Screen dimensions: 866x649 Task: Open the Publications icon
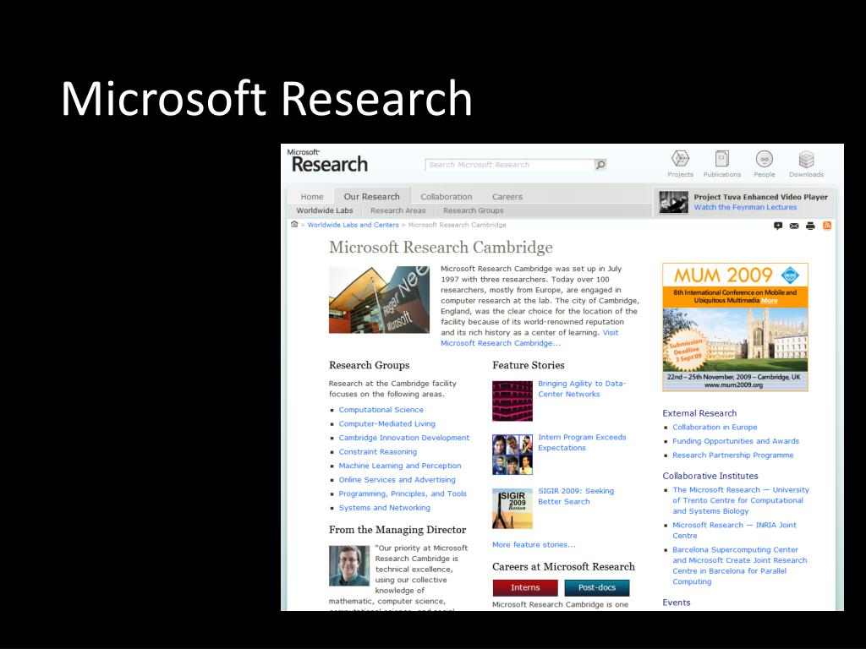point(722,164)
